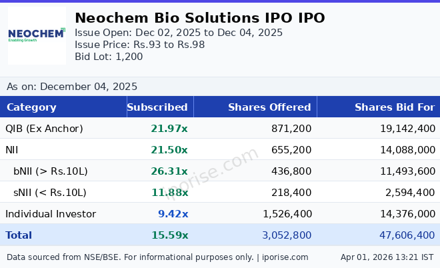The height and width of the screenshot is (268, 440).
Task: Select the QIB (Ex Anchor) row
Action: tap(44, 129)
